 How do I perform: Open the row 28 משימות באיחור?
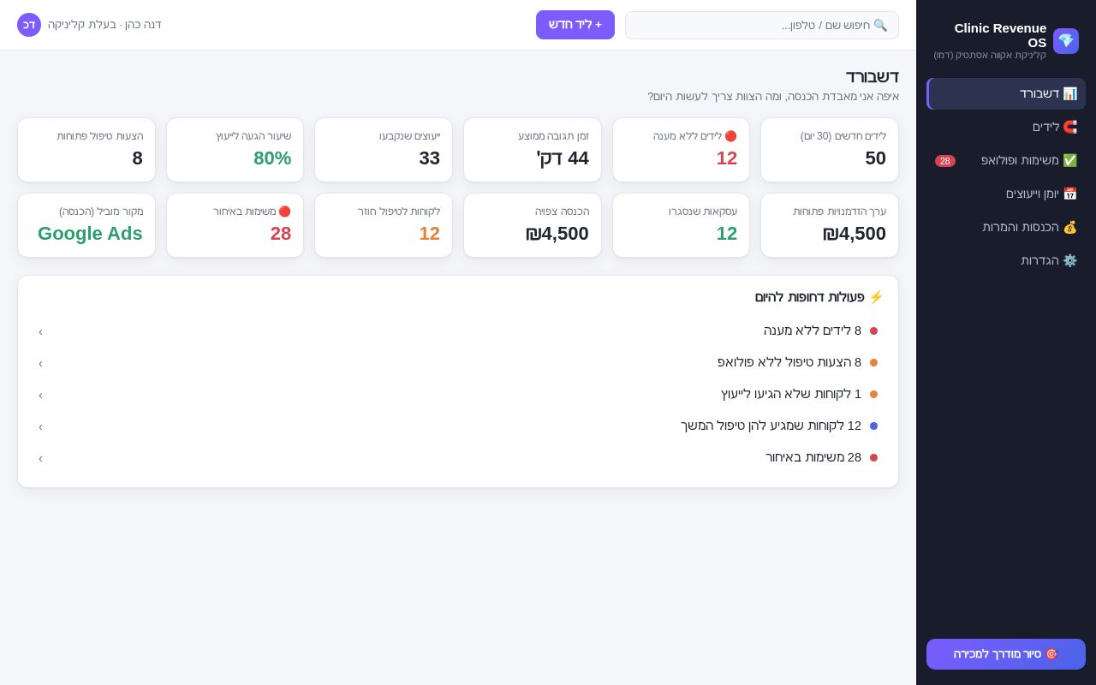click(x=458, y=458)
